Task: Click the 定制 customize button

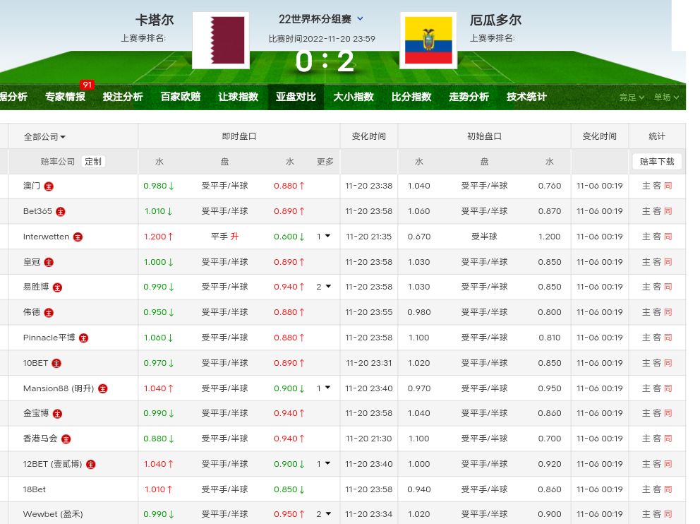Action: click(x=93, y=162)
